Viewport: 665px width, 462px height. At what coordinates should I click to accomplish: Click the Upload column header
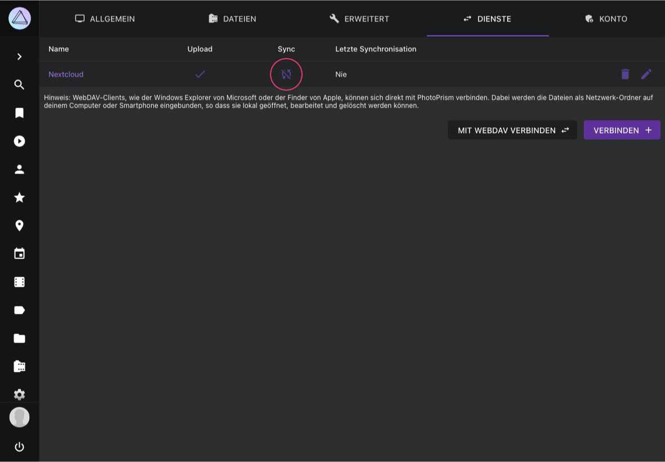(x=200, y=49)
